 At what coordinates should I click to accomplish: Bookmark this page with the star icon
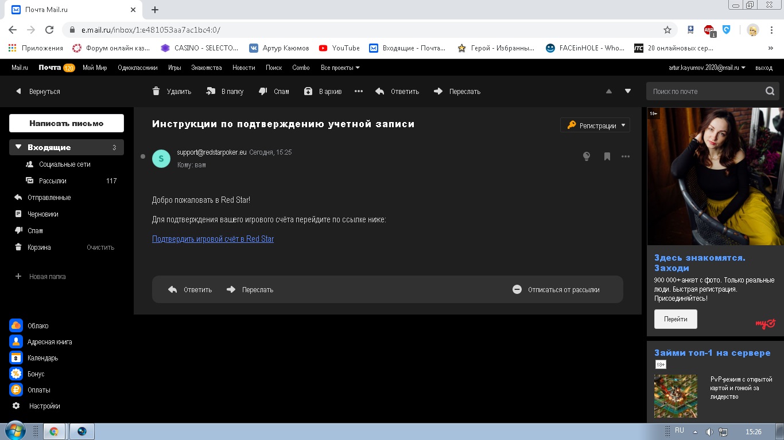pyautogui.click(x=667, y=30)
